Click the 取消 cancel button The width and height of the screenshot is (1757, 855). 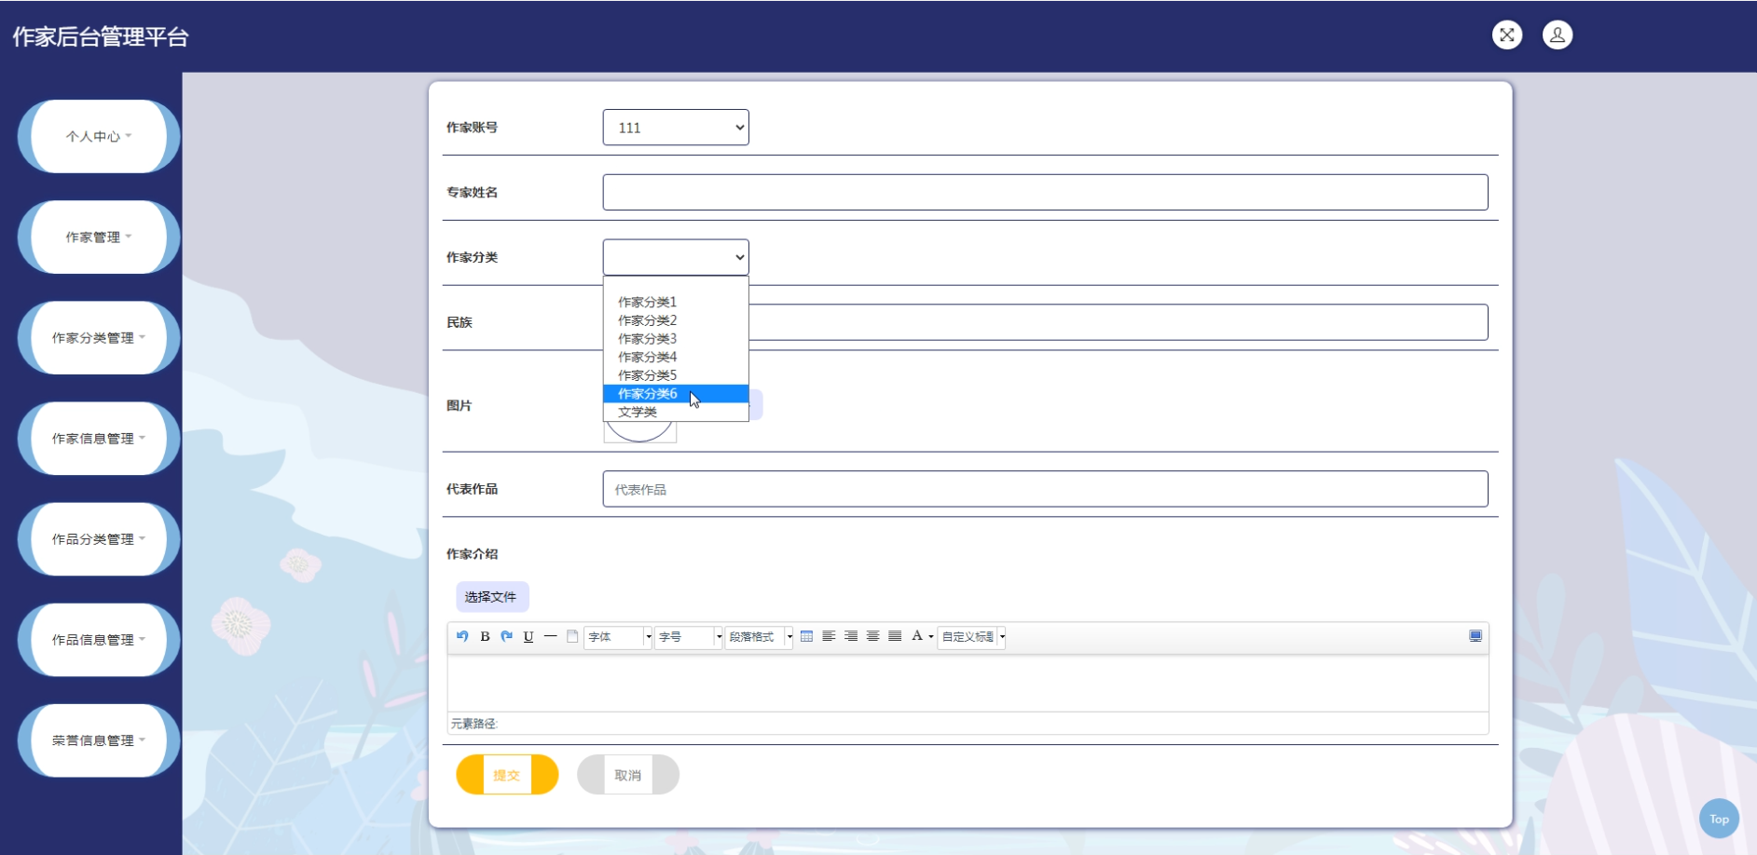coord(628,775)
